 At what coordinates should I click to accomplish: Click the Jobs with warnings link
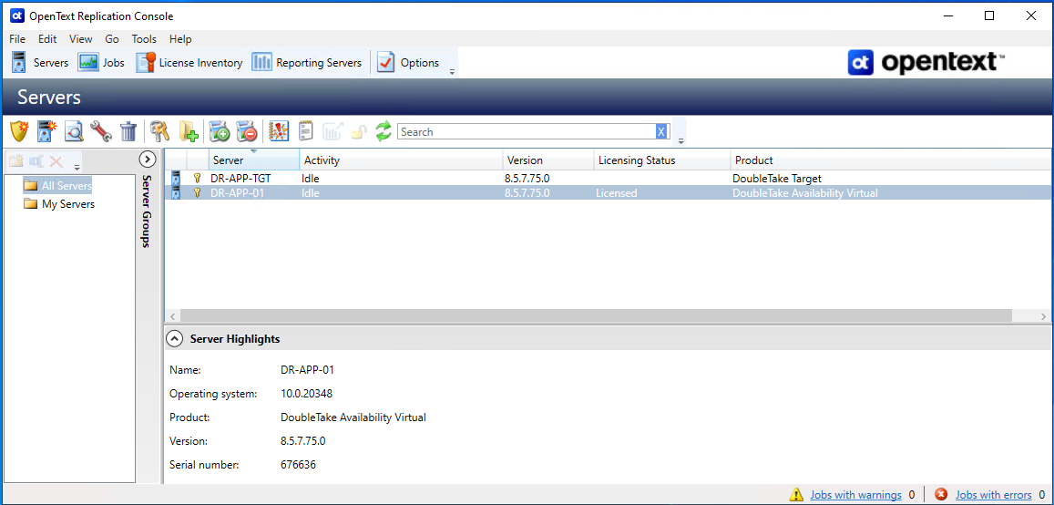pos(855,495)
